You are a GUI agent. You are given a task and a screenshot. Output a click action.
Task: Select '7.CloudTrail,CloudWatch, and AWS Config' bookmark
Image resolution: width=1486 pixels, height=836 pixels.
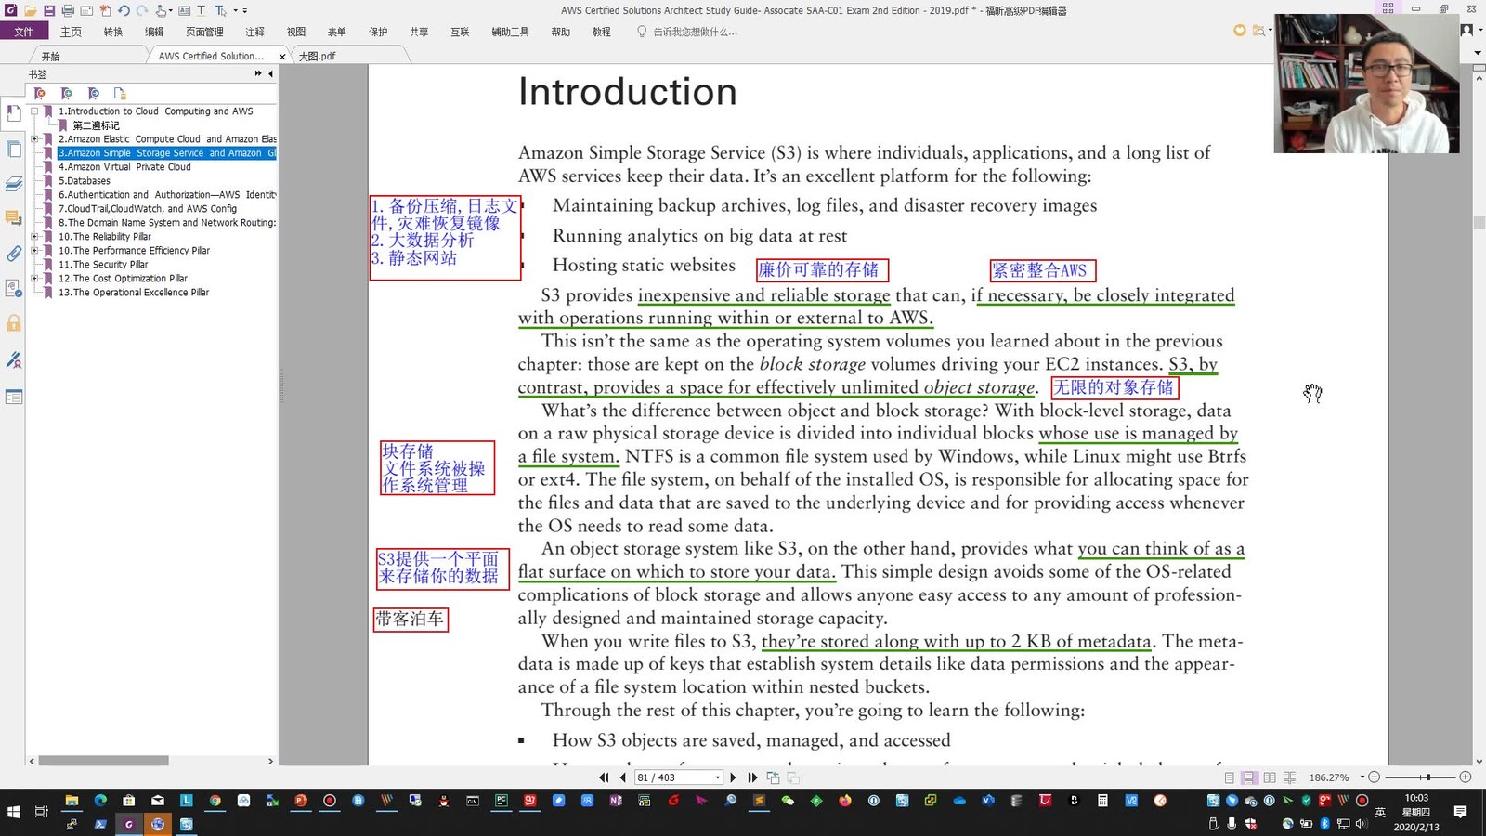point(148,209)
